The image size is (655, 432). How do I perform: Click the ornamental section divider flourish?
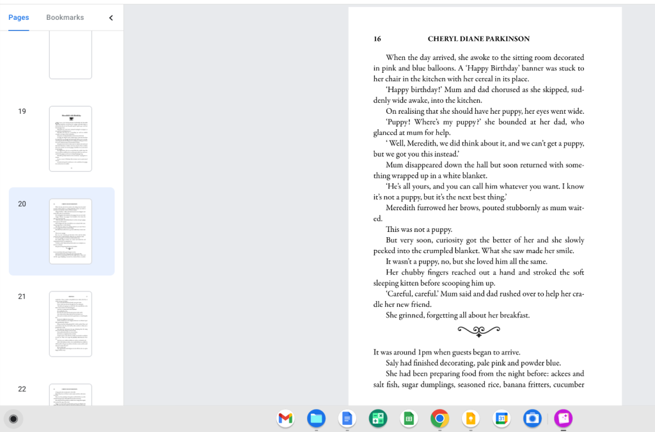coord(478,332)
